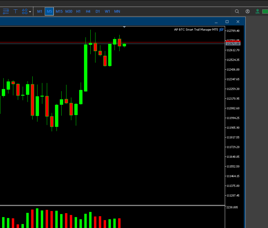Click the graduation cap expert advisor icon
Screen dimensions: 268x228
coord(221,30)
